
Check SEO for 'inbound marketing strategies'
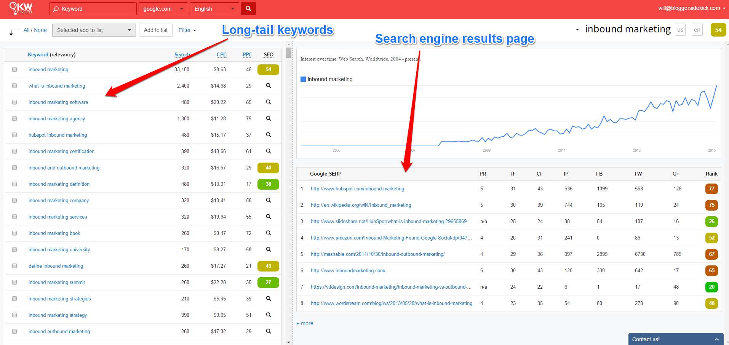pos(269,299)
